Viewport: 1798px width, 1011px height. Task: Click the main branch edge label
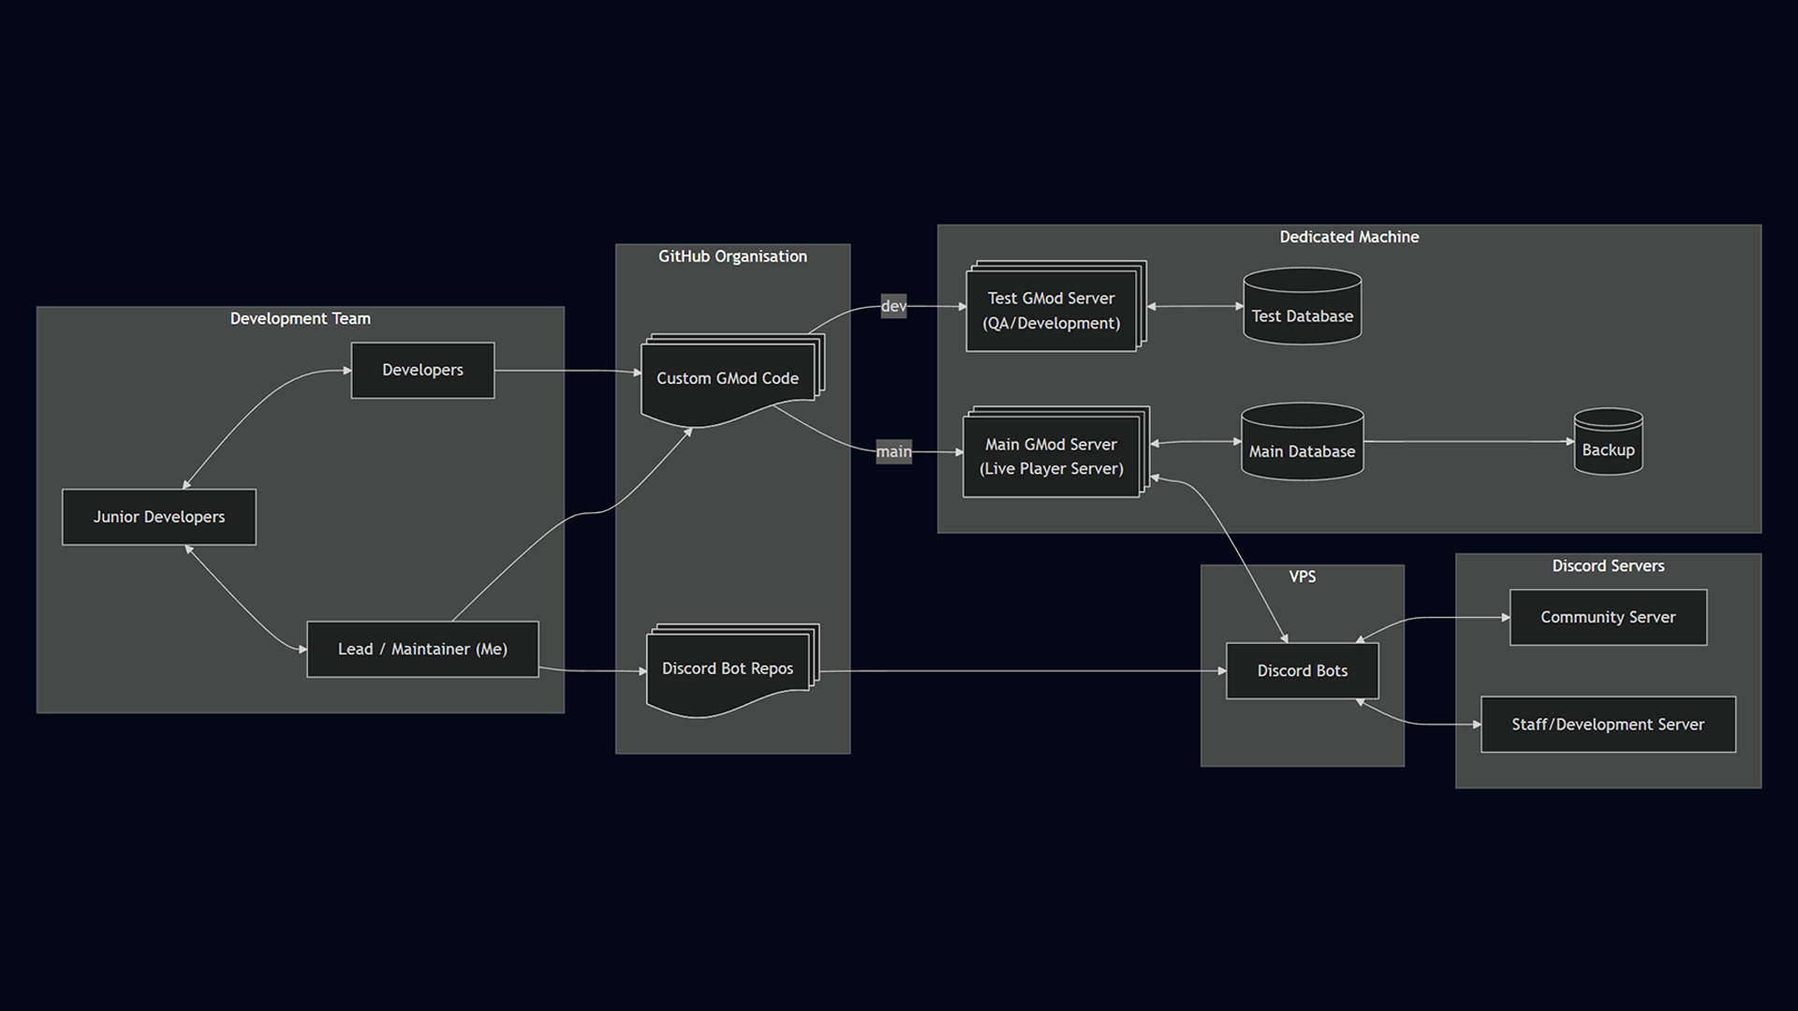tap(893, 451)
